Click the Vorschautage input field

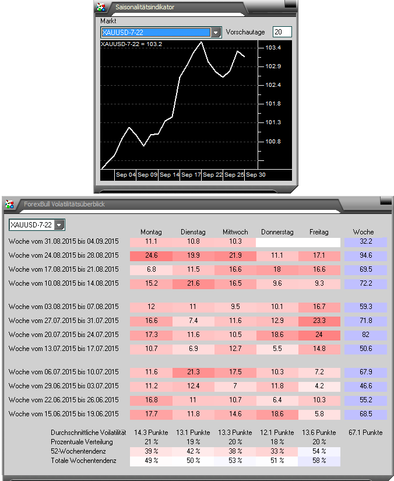282,32
